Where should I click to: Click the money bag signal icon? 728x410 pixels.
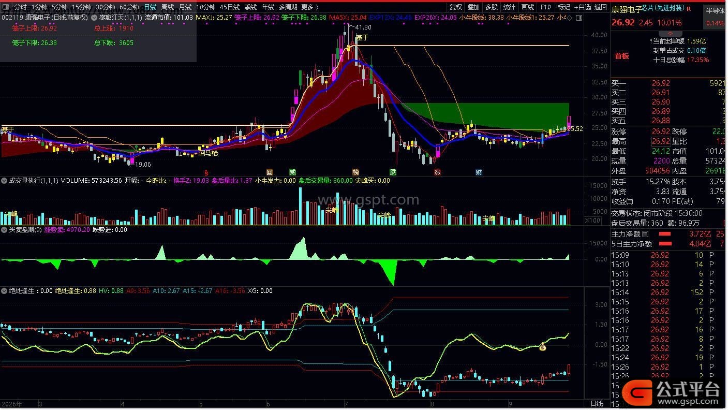click(543, 347)
